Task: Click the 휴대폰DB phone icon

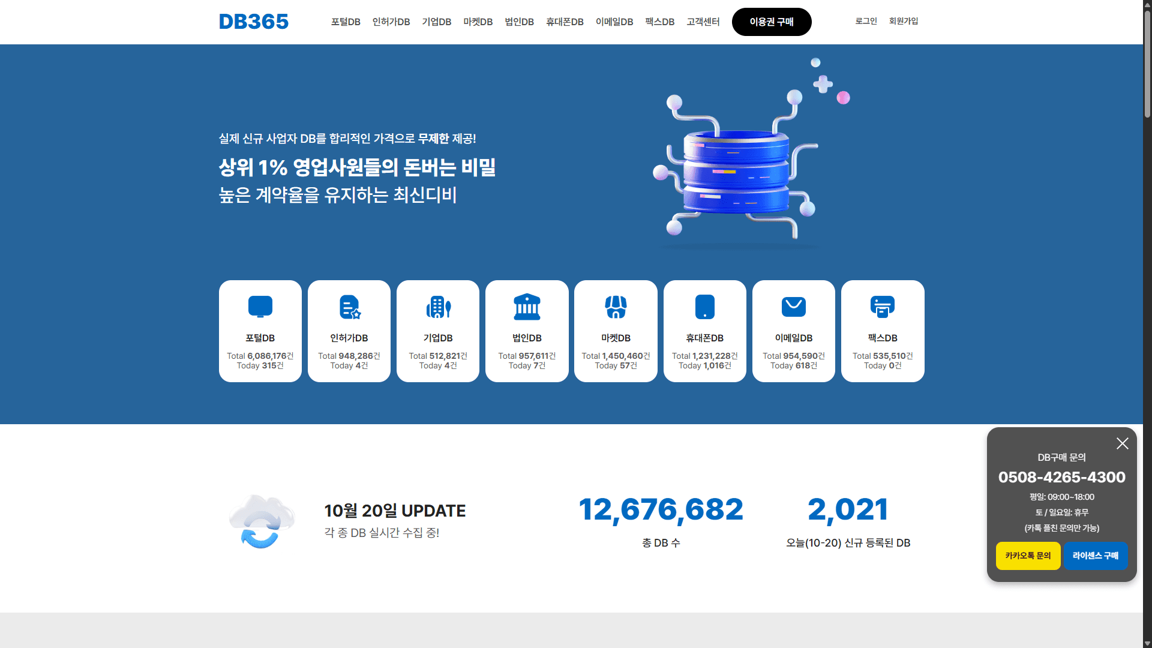Action: pyautogui.click(x=705, y=307)
